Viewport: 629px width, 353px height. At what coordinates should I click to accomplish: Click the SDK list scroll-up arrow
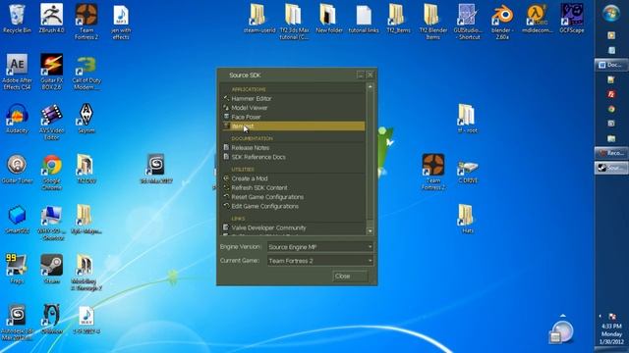pos(370,86)
